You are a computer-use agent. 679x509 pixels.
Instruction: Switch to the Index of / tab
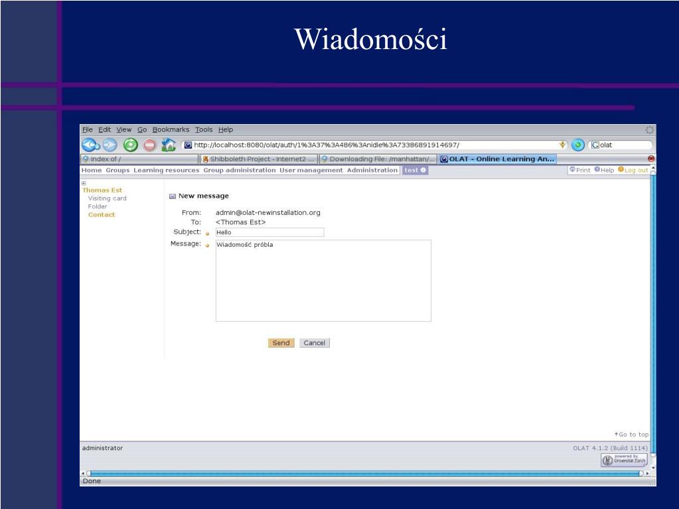click(x=139, y=159)
